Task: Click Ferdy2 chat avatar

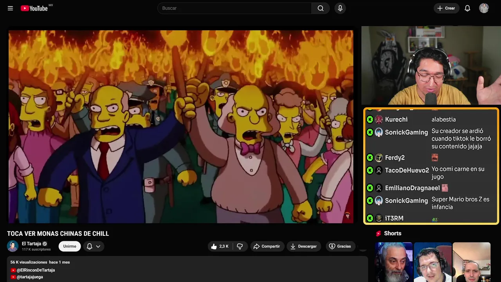Action: point(379,158)
